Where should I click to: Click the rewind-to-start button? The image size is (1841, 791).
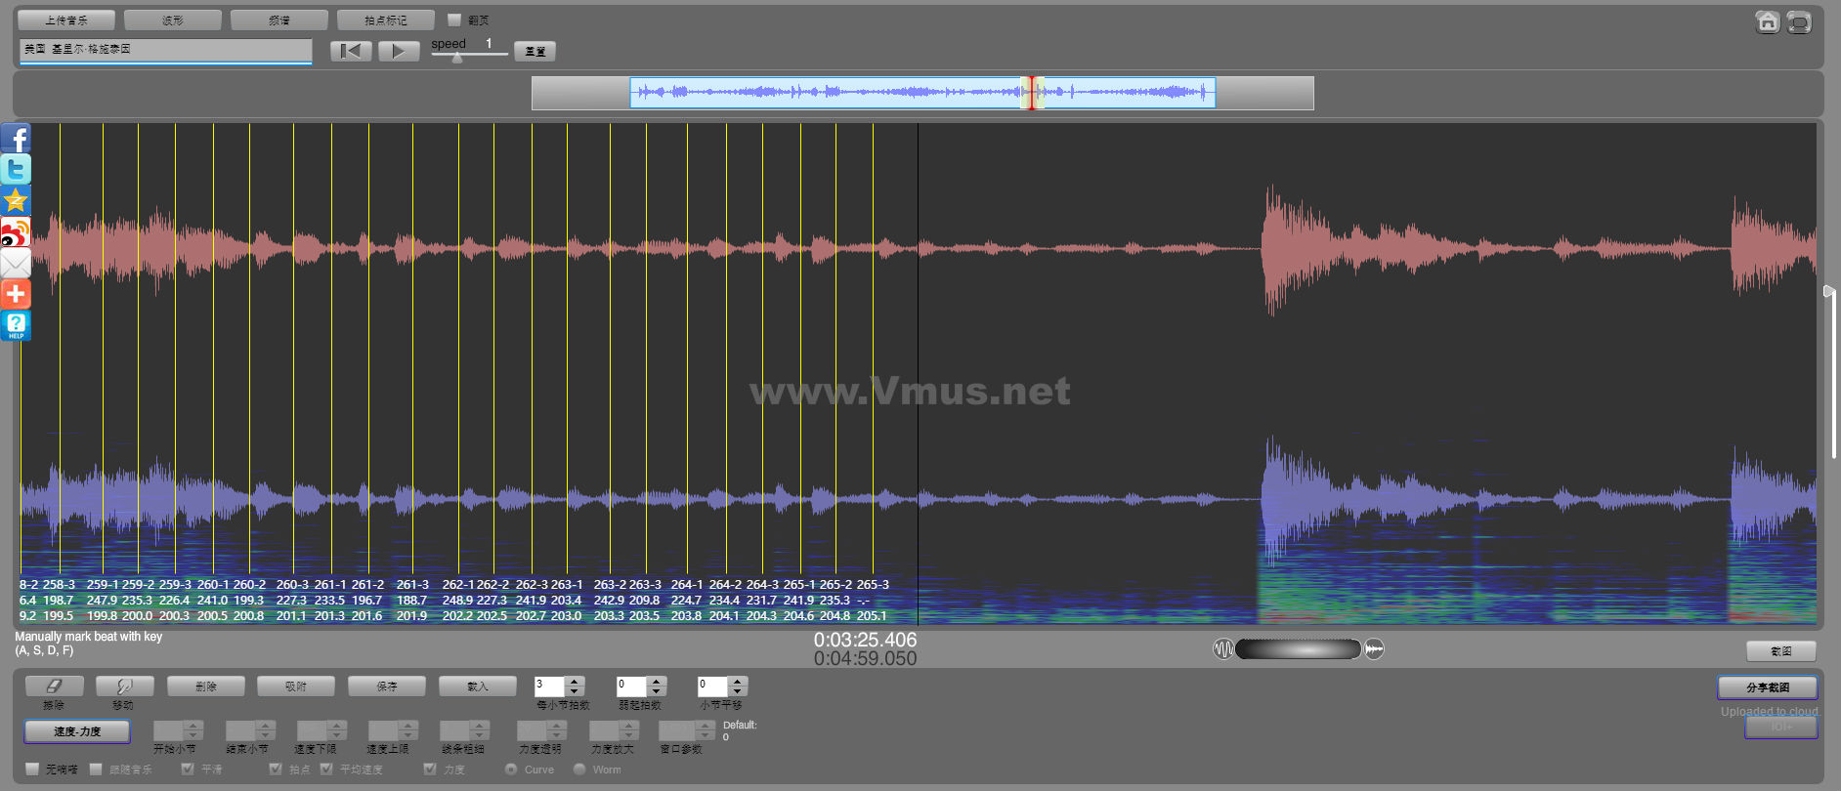pos(351,51)
